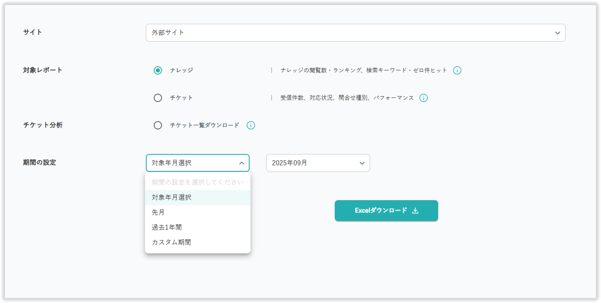Open the 外部サイト site dropdown

pyautogui.click(x=355, y=33)
